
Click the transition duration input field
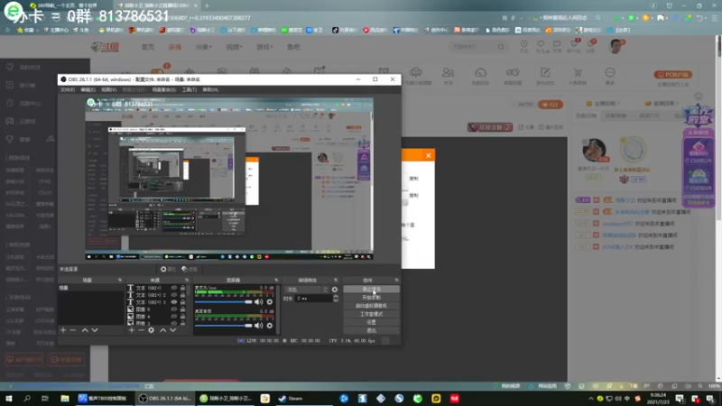314,299
